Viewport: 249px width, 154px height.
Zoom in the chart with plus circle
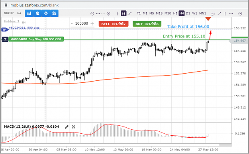(x=108, y=14)
